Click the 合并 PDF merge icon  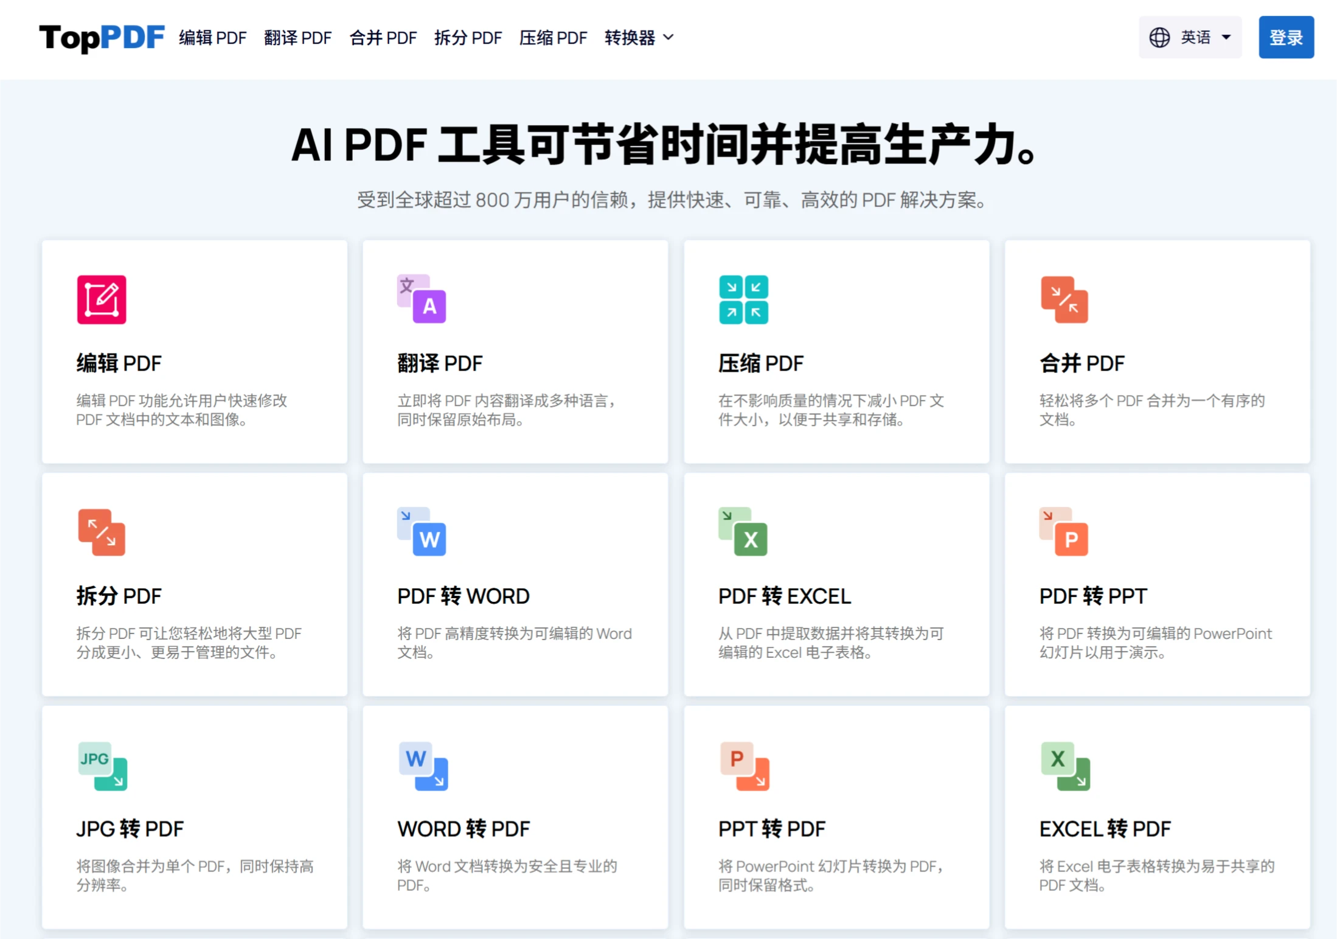[x=1064, y=299]
